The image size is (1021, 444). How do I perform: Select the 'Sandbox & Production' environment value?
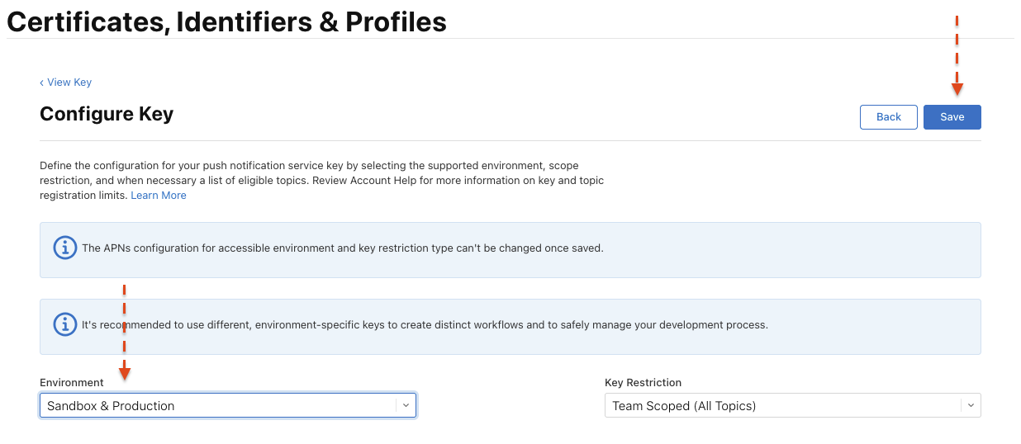click(112, 406)
